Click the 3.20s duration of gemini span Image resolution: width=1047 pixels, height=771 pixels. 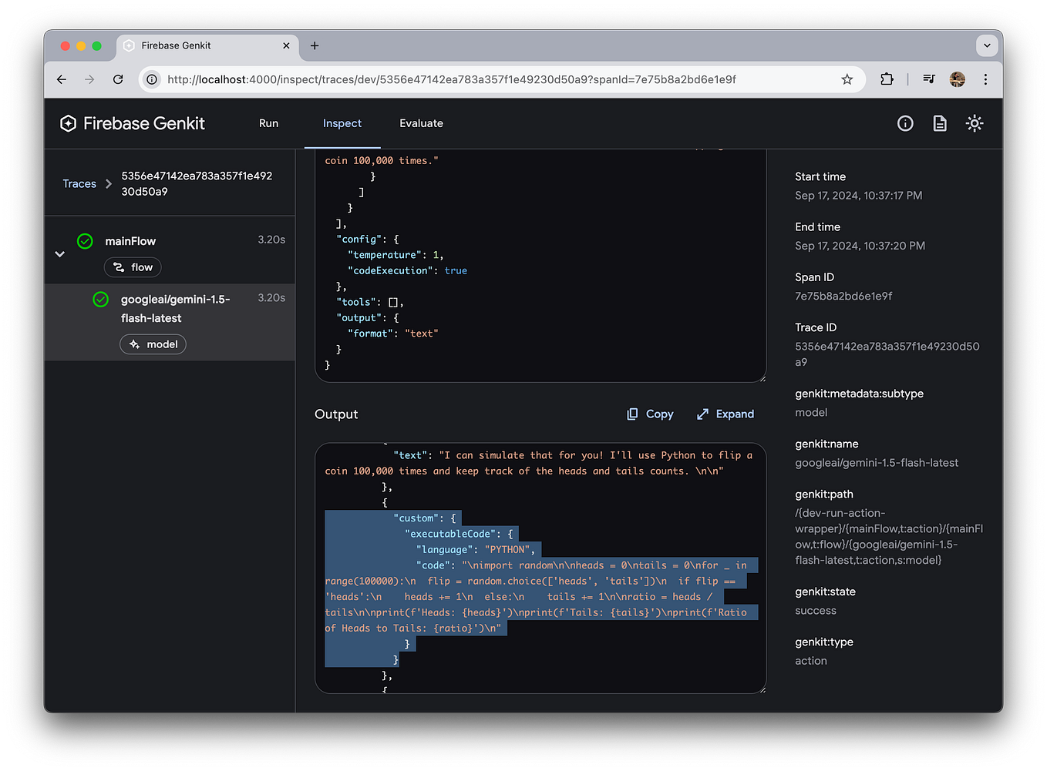tap(271, 297)
